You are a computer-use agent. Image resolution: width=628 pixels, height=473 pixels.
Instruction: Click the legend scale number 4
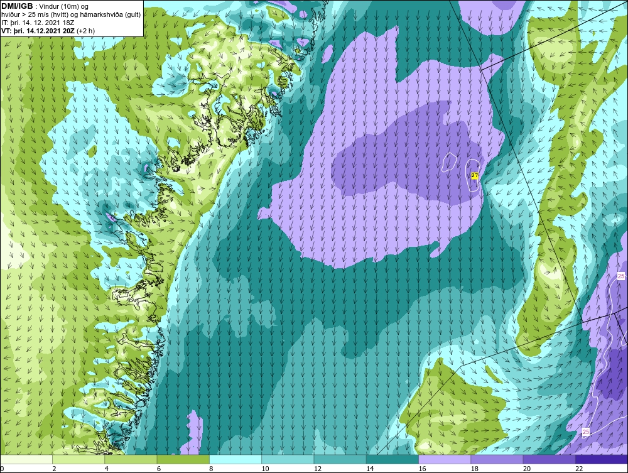(107, 469)
